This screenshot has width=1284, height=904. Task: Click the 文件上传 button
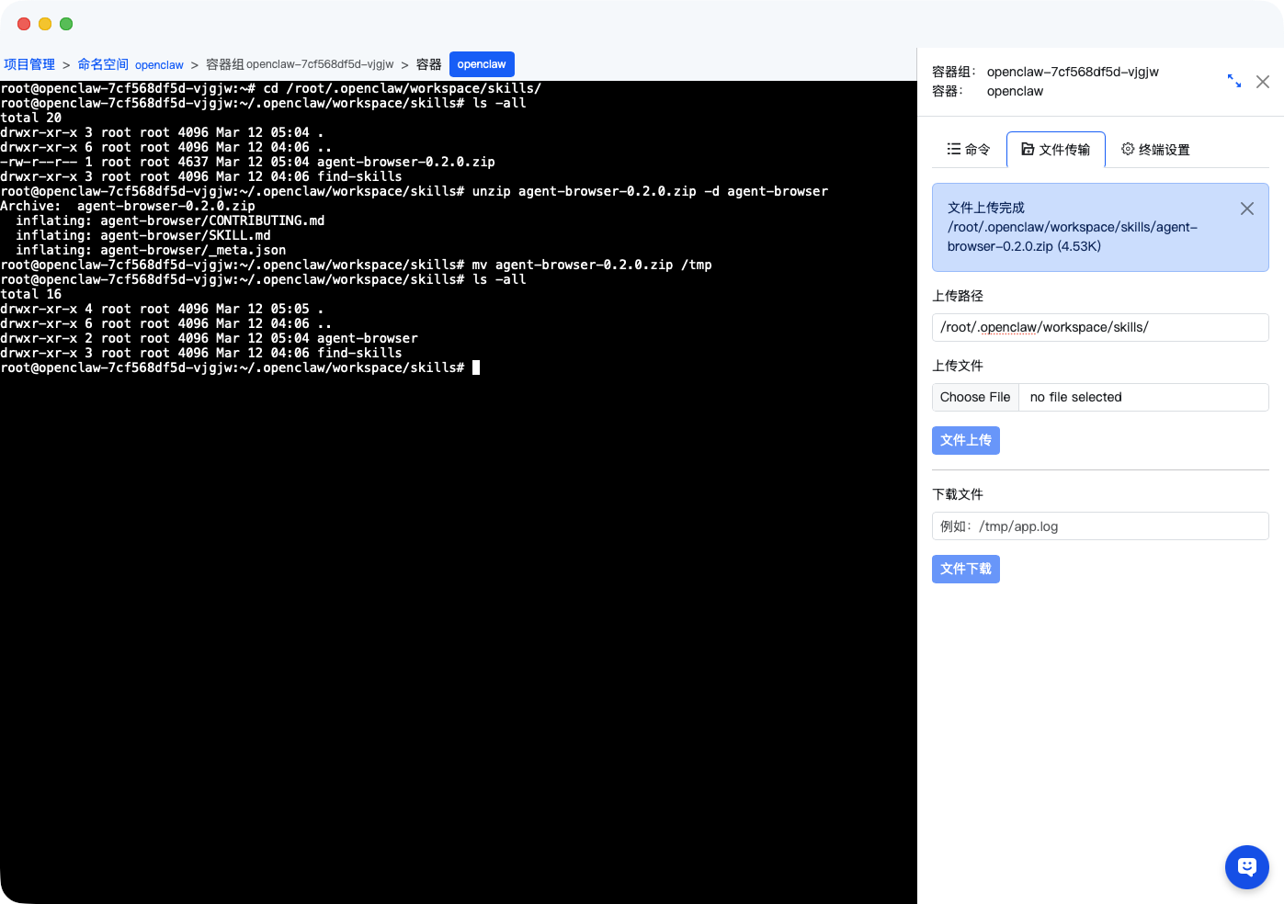pos(965,440)
